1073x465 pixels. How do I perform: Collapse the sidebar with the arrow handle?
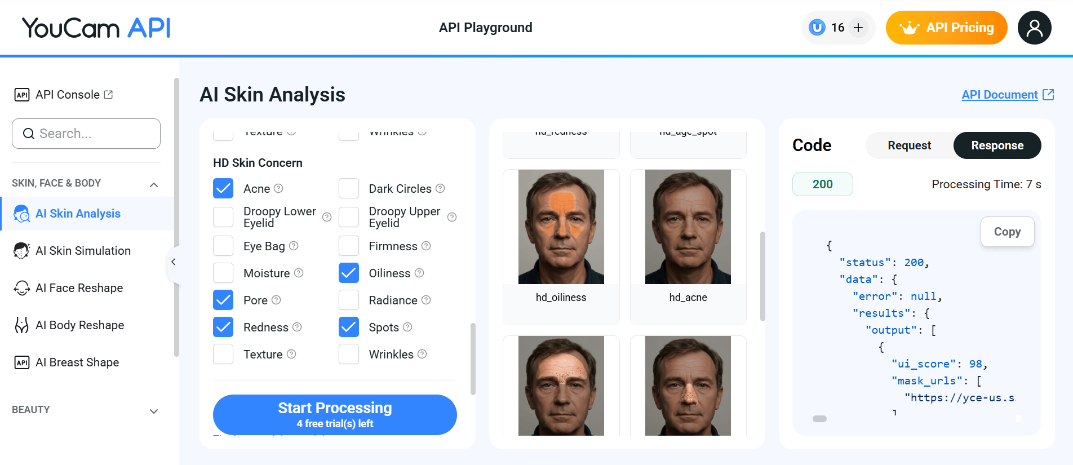[x=174, y=262]
